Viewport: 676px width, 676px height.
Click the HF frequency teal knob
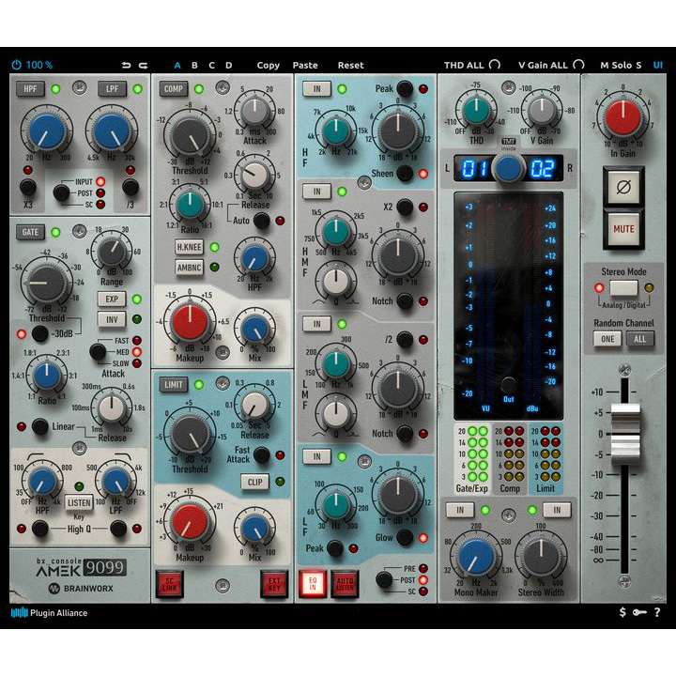pos(335,131)
